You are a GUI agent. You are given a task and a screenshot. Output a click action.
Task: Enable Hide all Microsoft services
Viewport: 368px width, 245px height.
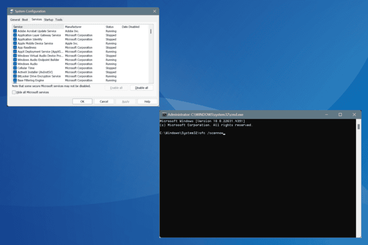(x=14, y=92)
